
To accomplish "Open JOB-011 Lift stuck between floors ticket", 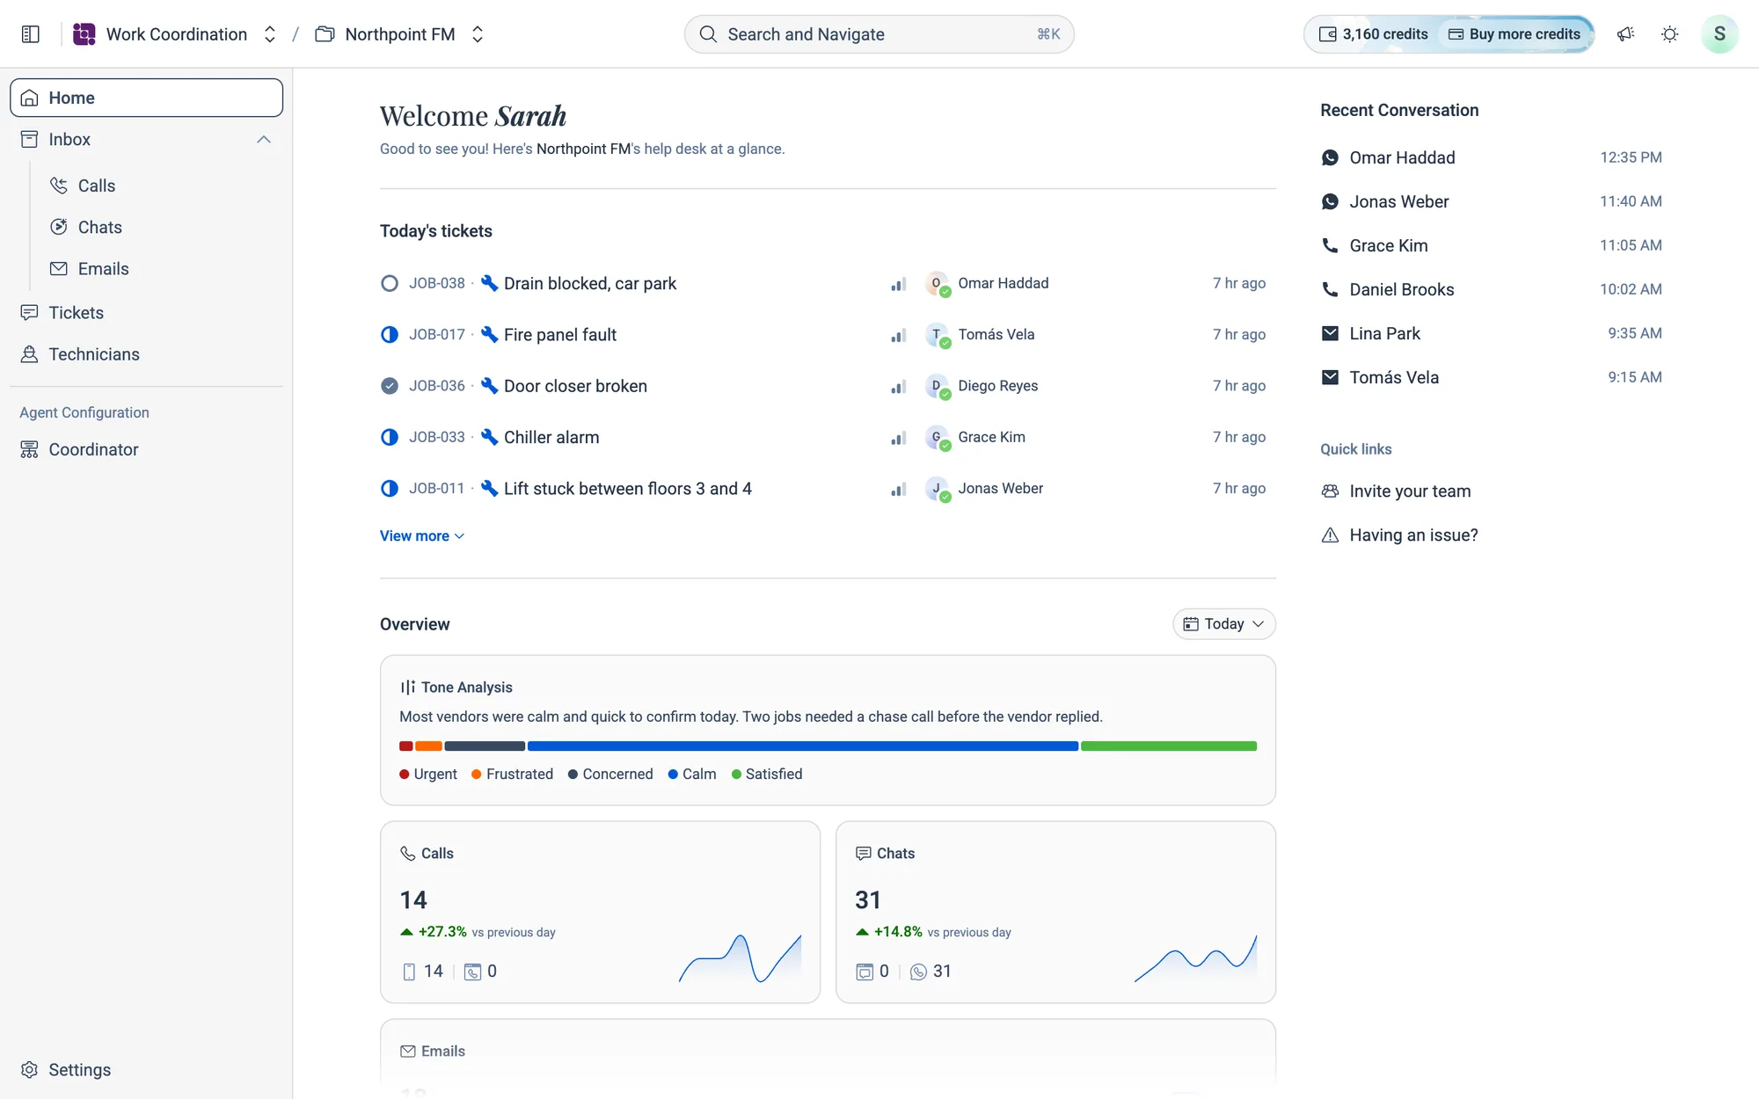I will (x=827, y=488).
